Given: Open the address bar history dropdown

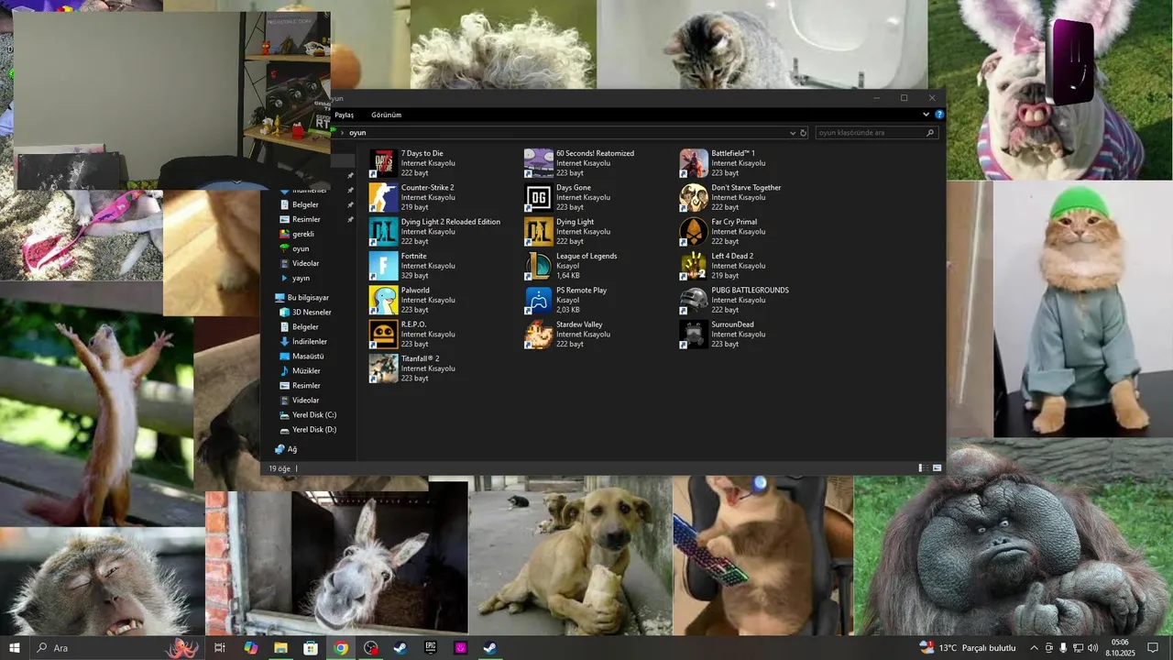Looking at the screenshot, I should coord(793,133).
